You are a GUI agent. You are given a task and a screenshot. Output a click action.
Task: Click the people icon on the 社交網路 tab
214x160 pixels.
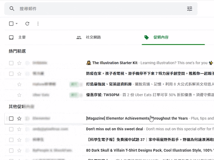click(x=79, y=37)
